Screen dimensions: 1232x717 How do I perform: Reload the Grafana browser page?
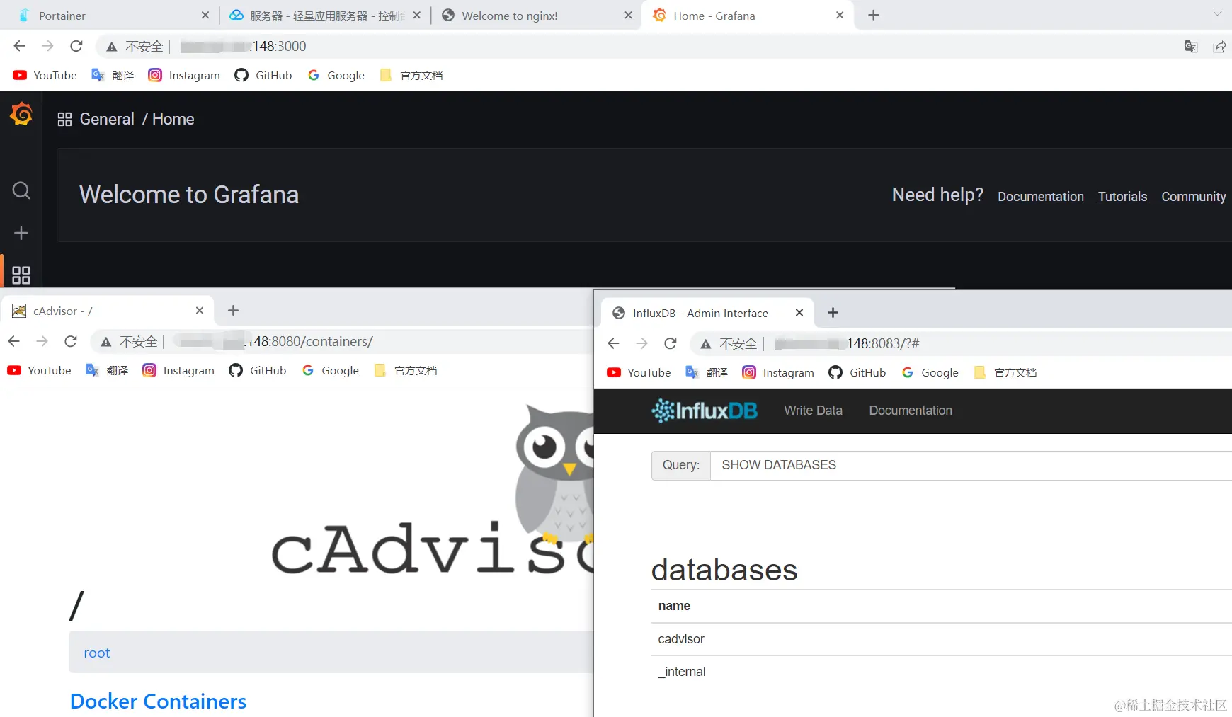[76, 46]
